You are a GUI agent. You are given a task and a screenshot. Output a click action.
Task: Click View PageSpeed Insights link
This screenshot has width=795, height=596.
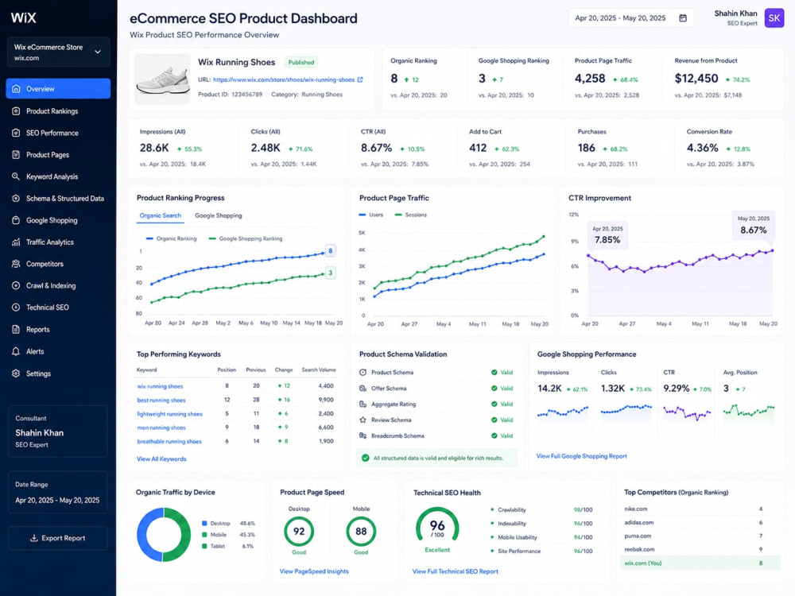(314, 571)
